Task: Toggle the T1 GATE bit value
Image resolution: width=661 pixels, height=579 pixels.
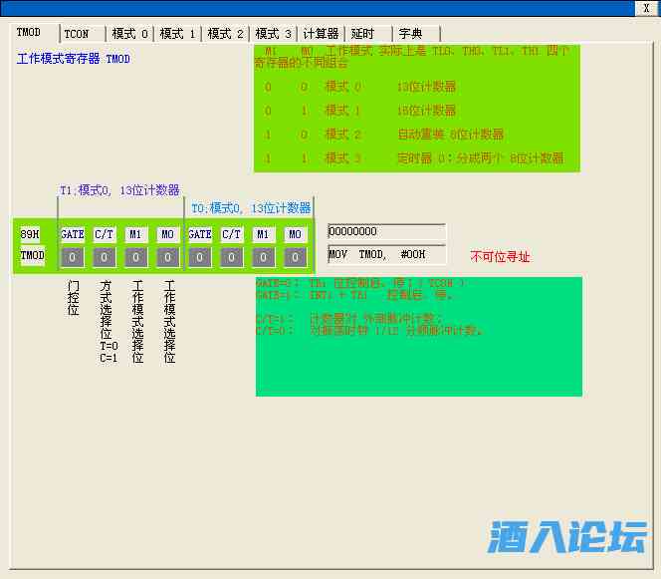Action: pos(72,257)
